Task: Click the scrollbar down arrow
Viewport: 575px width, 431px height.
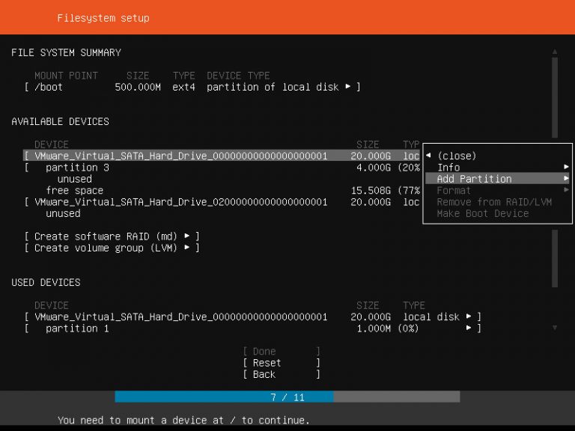Action: 555,327
